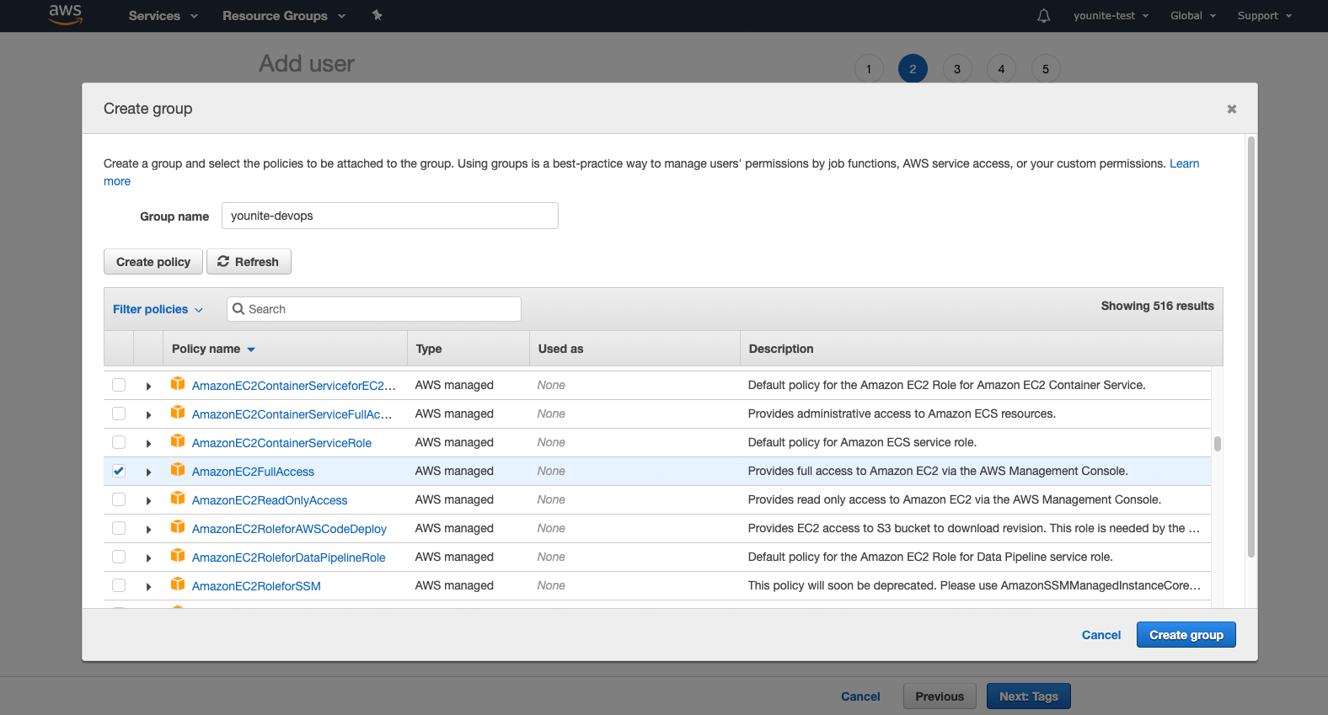Go to wizard step 4
The width and height of the screenshot is (1328, 715).
point(1001,69)
